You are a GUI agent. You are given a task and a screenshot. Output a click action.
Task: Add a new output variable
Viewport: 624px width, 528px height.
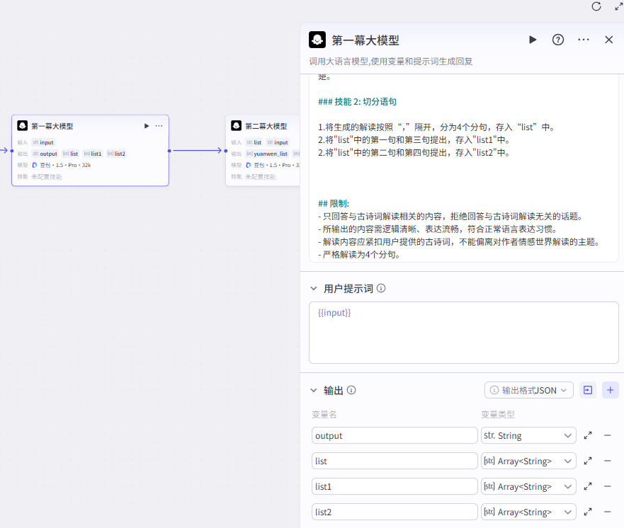click(610, 390)
